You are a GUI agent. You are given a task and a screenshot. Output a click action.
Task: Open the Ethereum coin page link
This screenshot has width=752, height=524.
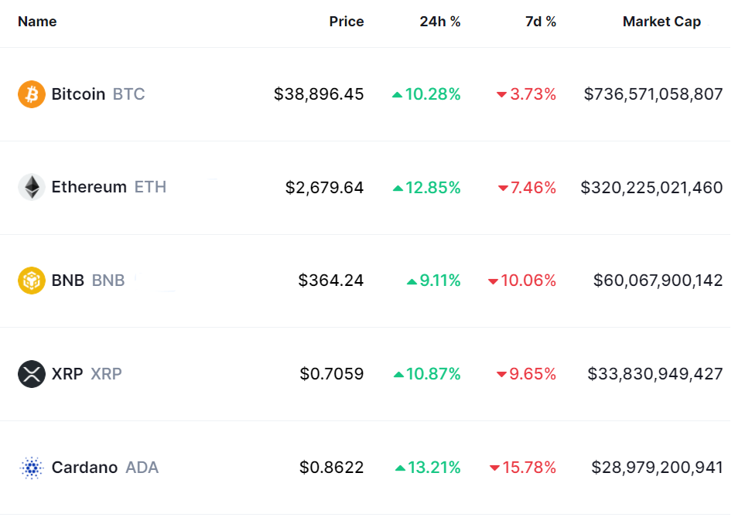click(x=89, y=187)
